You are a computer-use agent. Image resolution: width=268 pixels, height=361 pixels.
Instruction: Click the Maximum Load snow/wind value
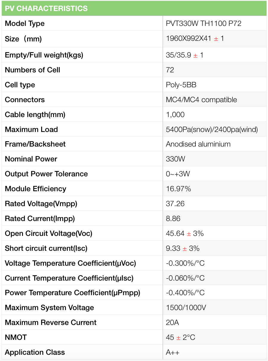212,130
